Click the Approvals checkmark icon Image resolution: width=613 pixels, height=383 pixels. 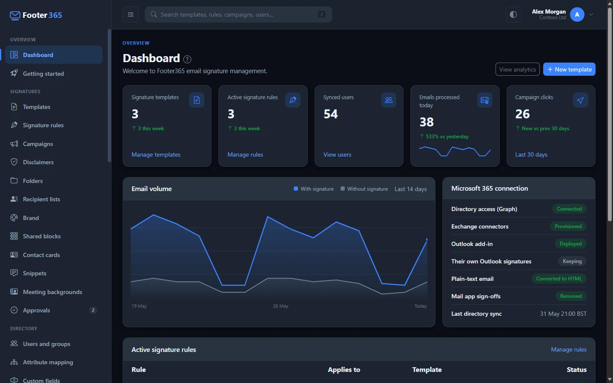(x=14, y=310)
